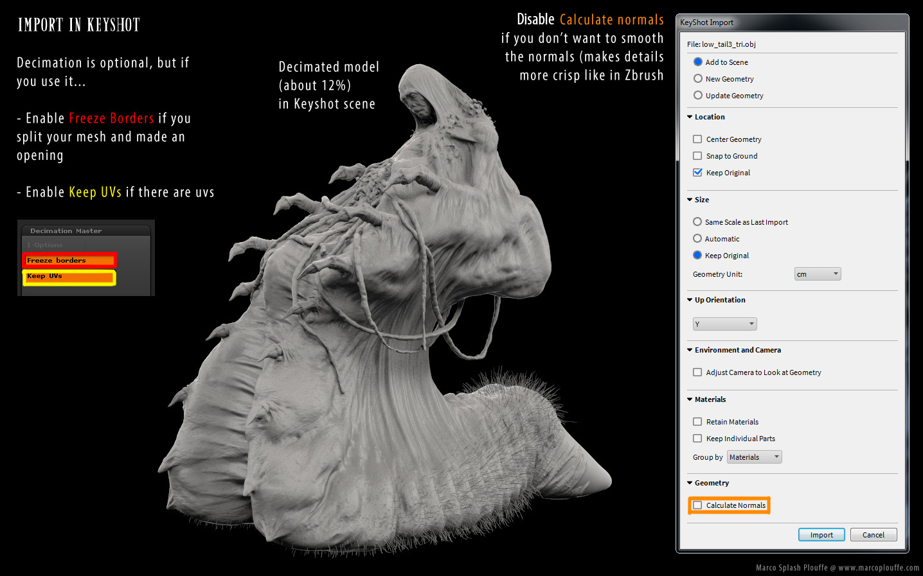Screen dimensions: 923x576
Task: Click the KeyShot Import window title
Action: (x=706, y=22)
